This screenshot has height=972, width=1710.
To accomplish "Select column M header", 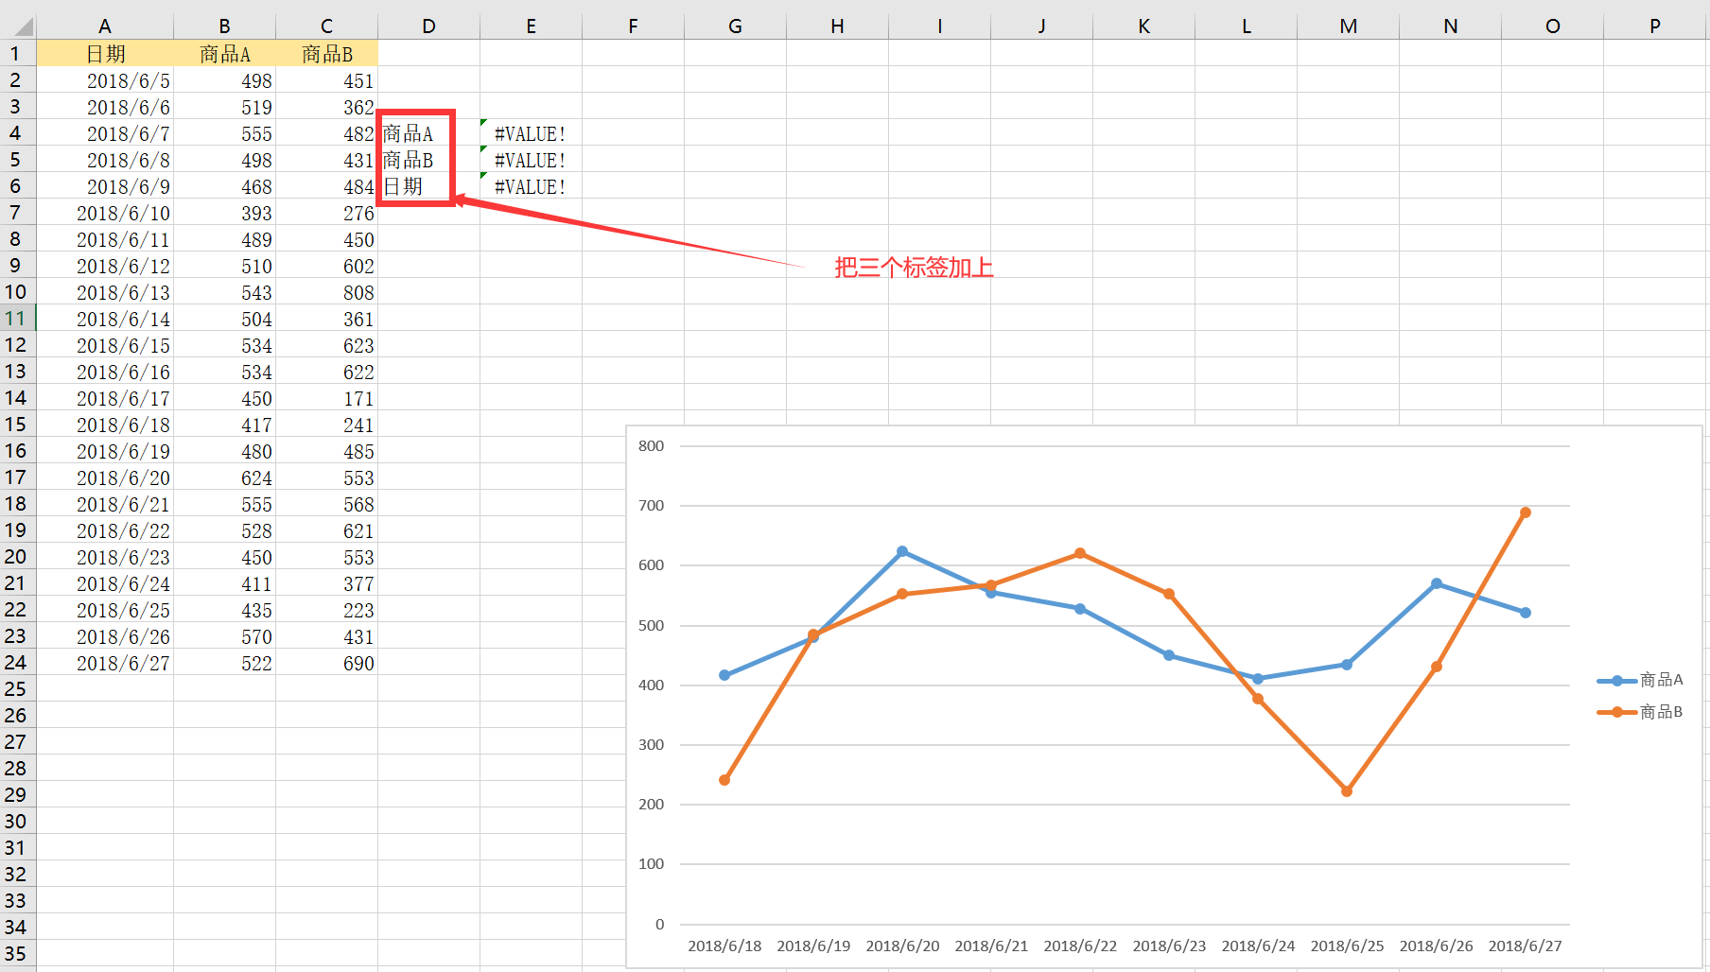I will 1348,26.
